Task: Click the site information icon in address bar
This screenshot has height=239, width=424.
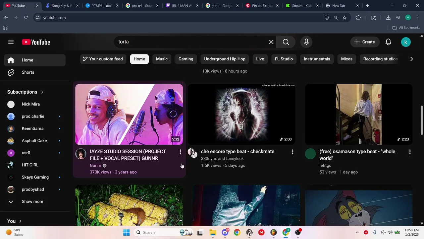Action: pos(37,18)
